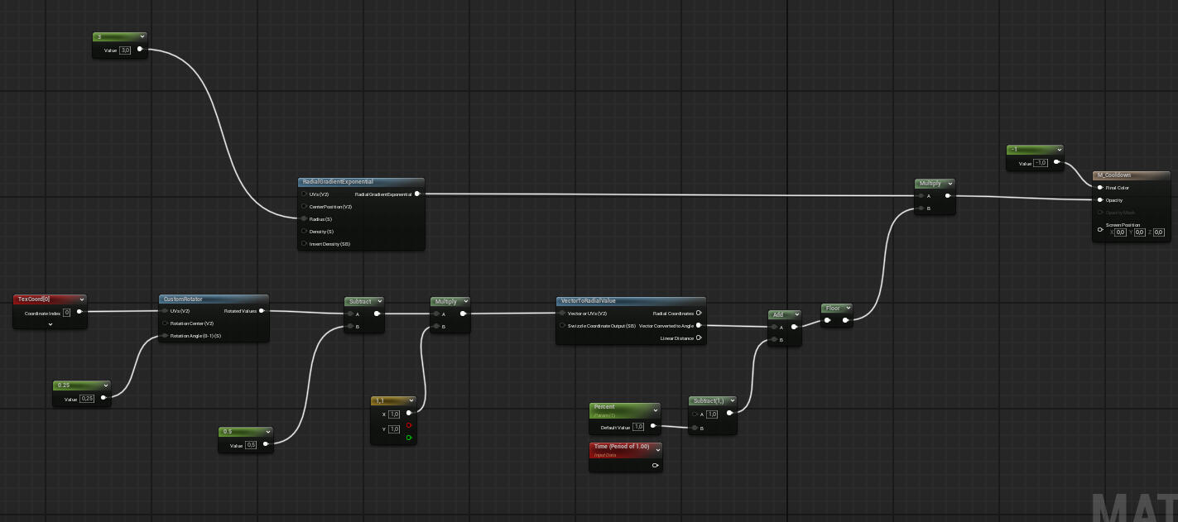Image resolution: width=1178 pixels, height=522 pixels.
Task: Click the Coordinate Index value field
Action: tap(67, 313)
